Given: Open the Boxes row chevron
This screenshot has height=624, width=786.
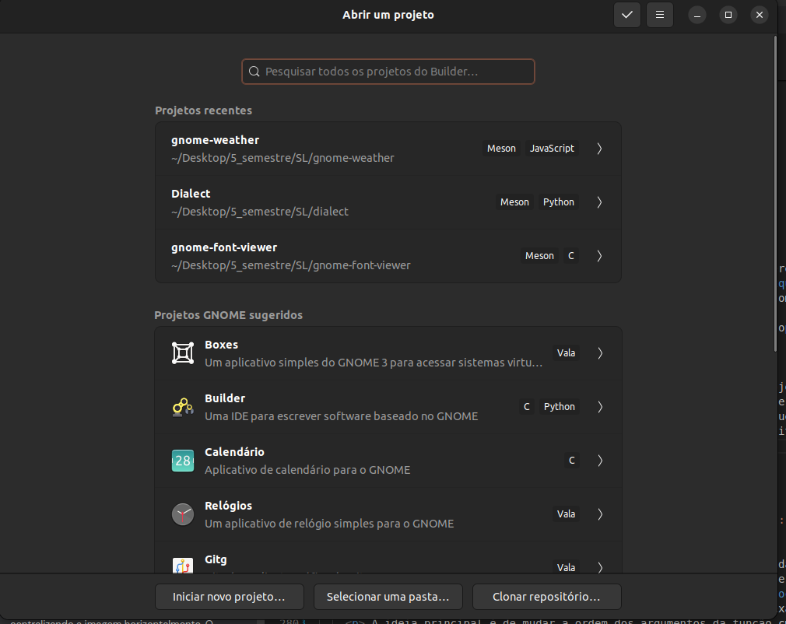Looking at the screenshot, I should [x=599, y=353].
